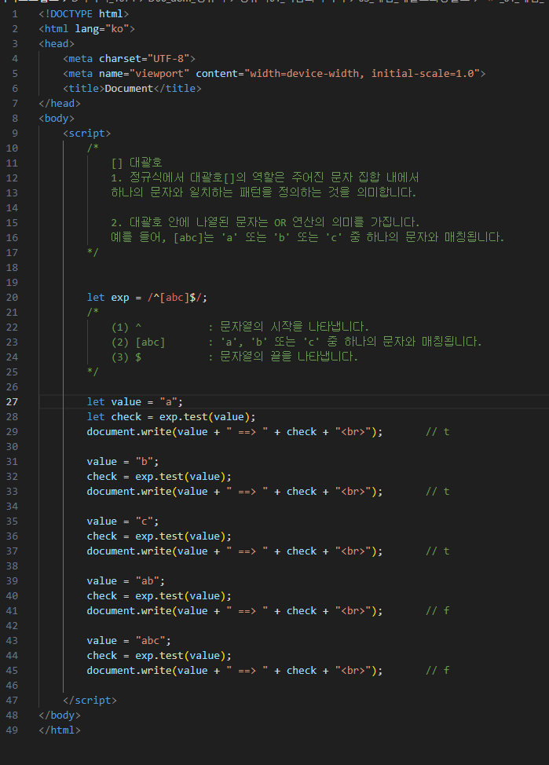Click line number 20 in the gutter
The width and height of the screenshot is (549, 765).
13,298
